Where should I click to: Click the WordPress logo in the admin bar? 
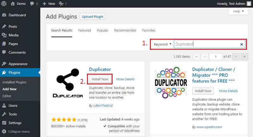[x=4, y=3]
